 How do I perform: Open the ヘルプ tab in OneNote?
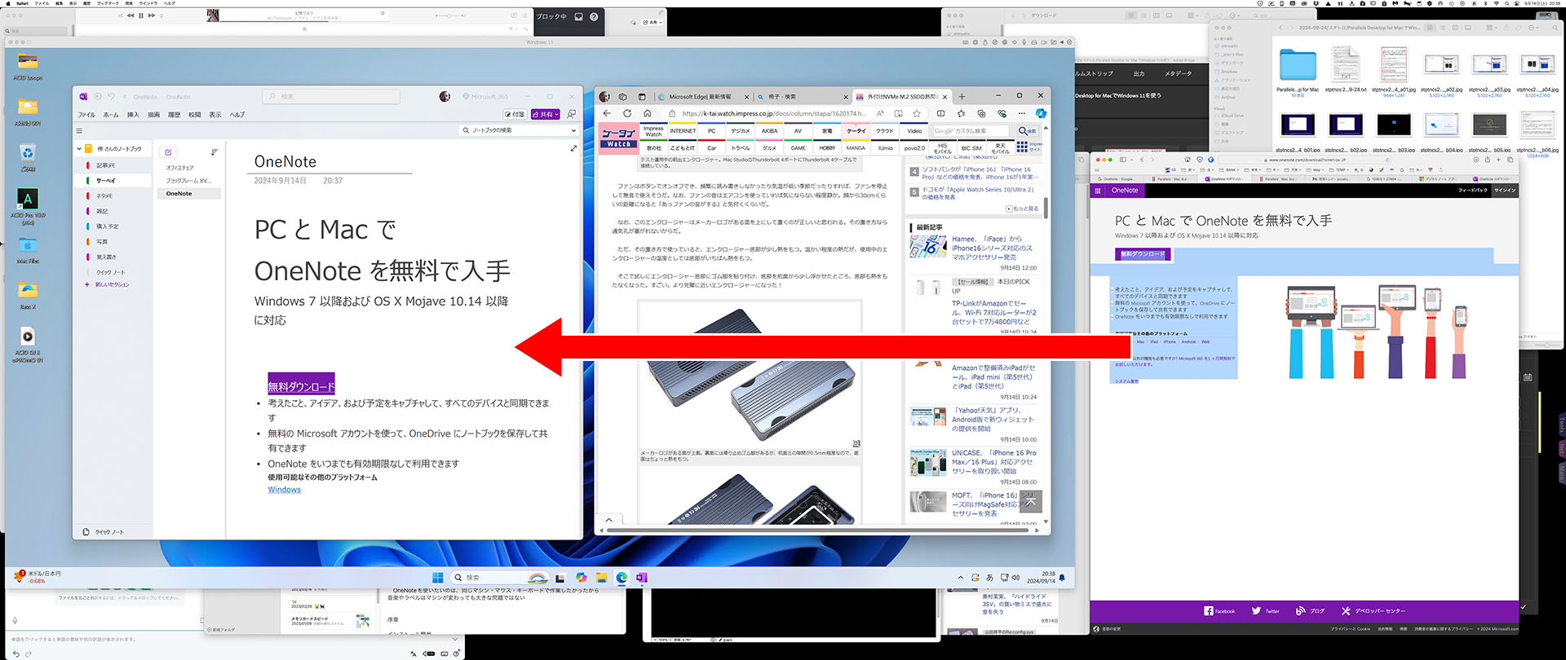point(237,115)
